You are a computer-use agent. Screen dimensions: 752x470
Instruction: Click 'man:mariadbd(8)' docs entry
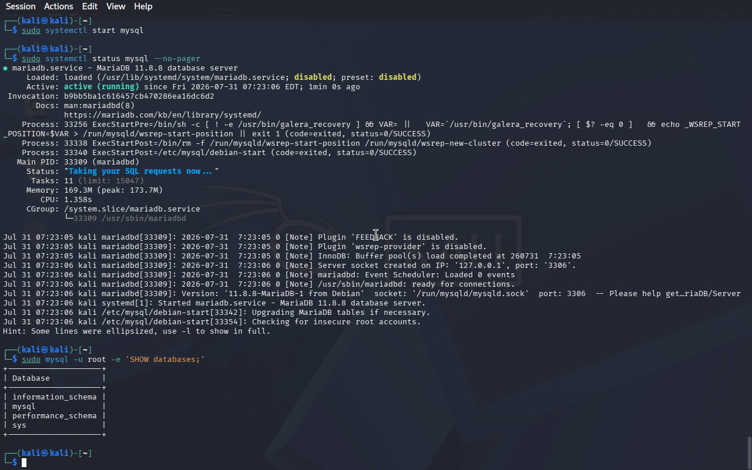pos(99,106)
